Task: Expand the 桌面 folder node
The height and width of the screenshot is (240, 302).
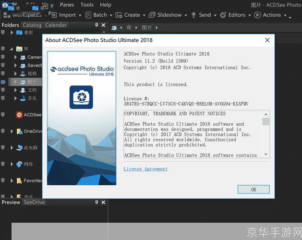Action: click(x=12, y=32)
